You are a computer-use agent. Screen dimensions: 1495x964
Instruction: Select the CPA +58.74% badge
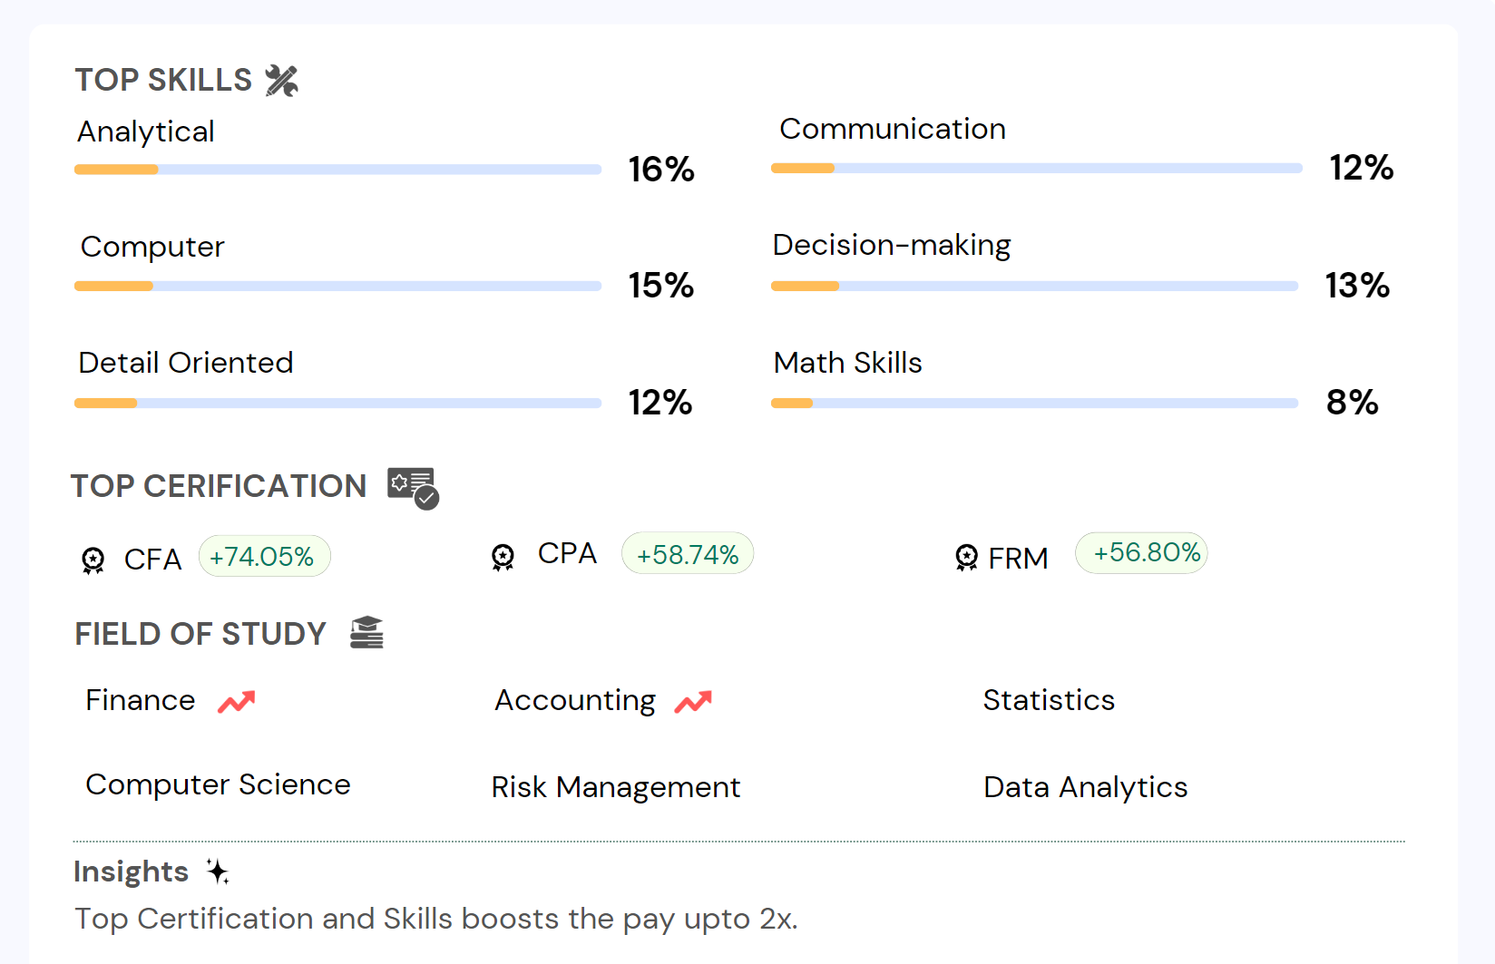tap(688, 554)
